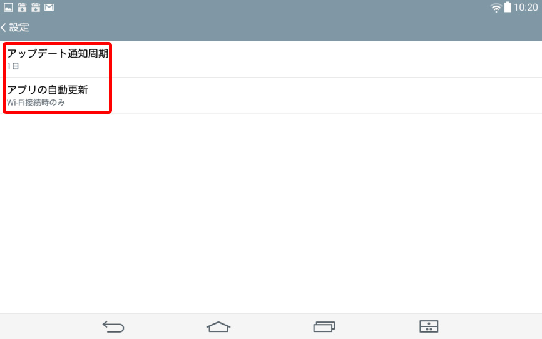Screen dimensions: 542x339
Task: Tap the picture notification icon in status bar
Action: [x=8, y=8]
